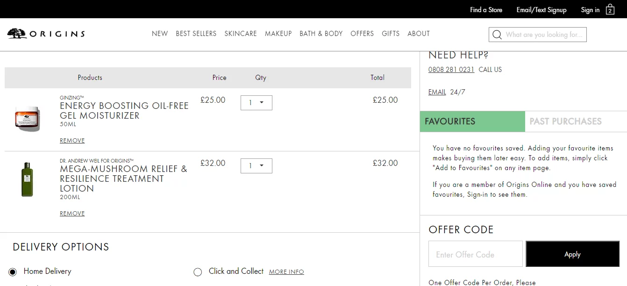Image resolution: width=627 pixels, height=286 pixels.
Task: Open the BEST SELLERS menu
Action: [x=196, y=34]
